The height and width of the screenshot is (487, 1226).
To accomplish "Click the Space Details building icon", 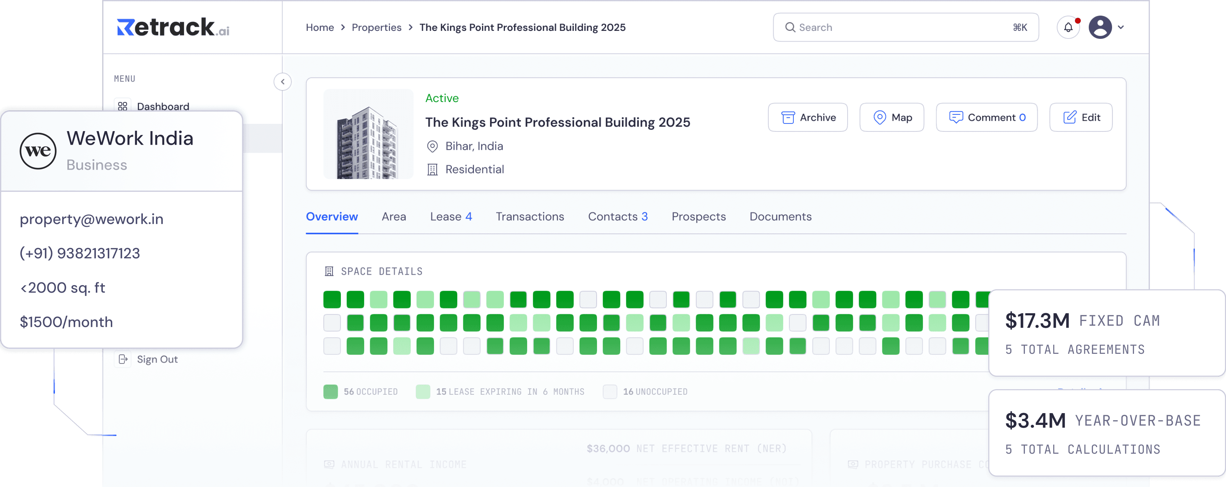I will pyautogui.click(x=329, y=271).
